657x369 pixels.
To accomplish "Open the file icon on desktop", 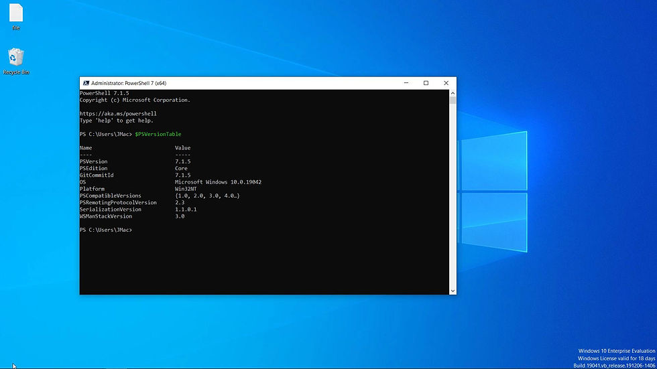I will pyautogui.click(x=16, y=17).
